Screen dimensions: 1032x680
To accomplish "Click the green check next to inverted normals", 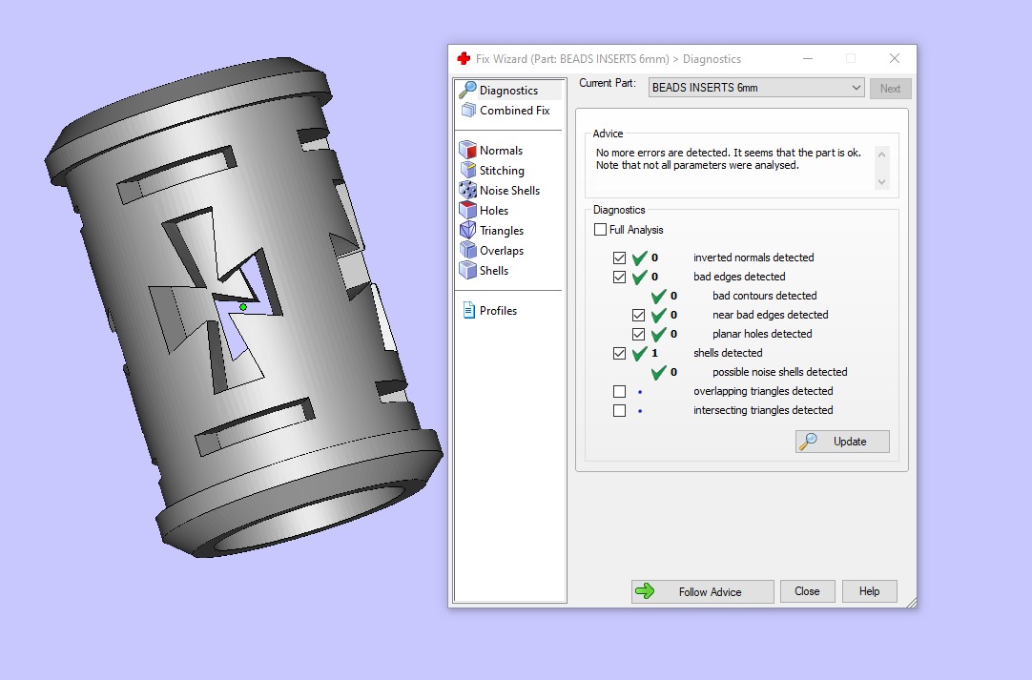I will point(639,258).
